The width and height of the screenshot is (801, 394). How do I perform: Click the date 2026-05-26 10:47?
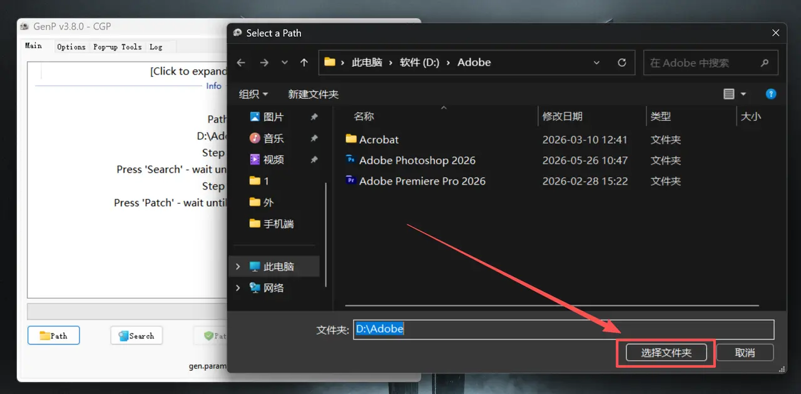point(584,161)
